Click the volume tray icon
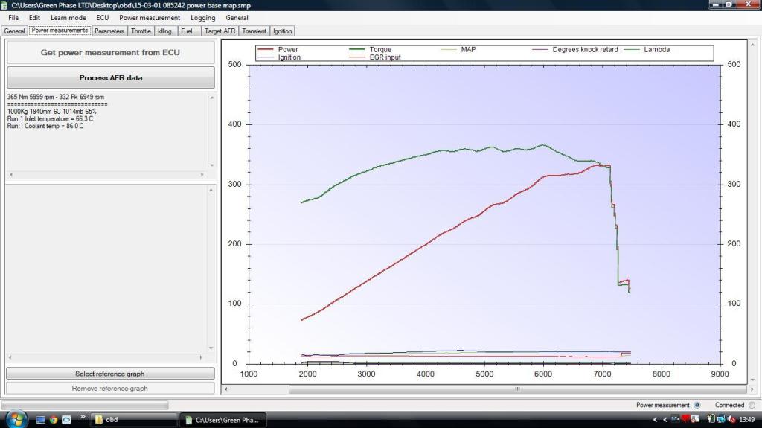This screenshot has width=762, height=428. 731,419
